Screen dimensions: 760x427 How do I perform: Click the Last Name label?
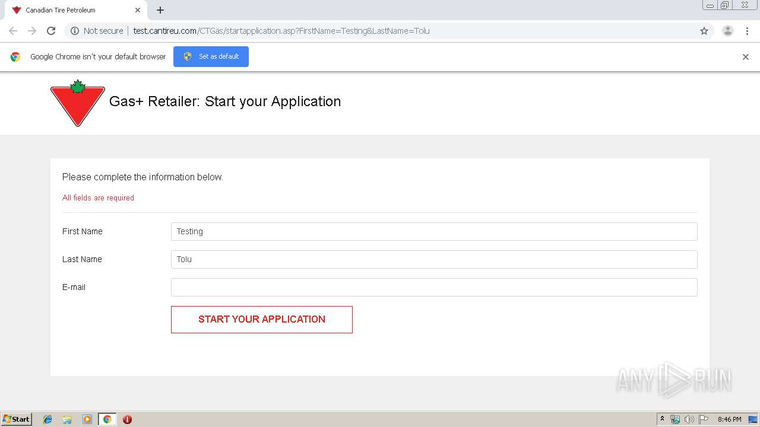82,259
